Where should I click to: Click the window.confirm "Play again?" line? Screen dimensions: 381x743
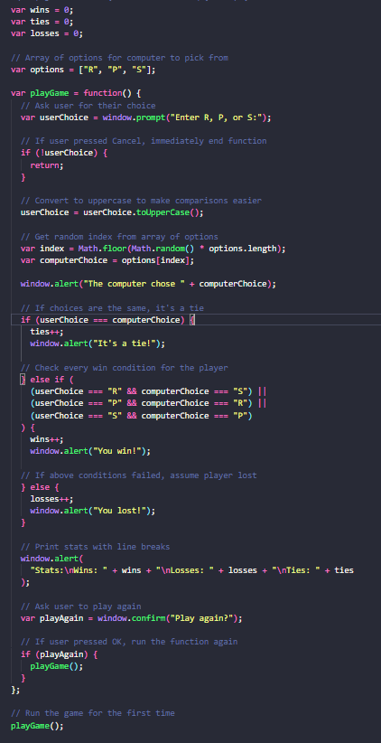pos(132,618)
